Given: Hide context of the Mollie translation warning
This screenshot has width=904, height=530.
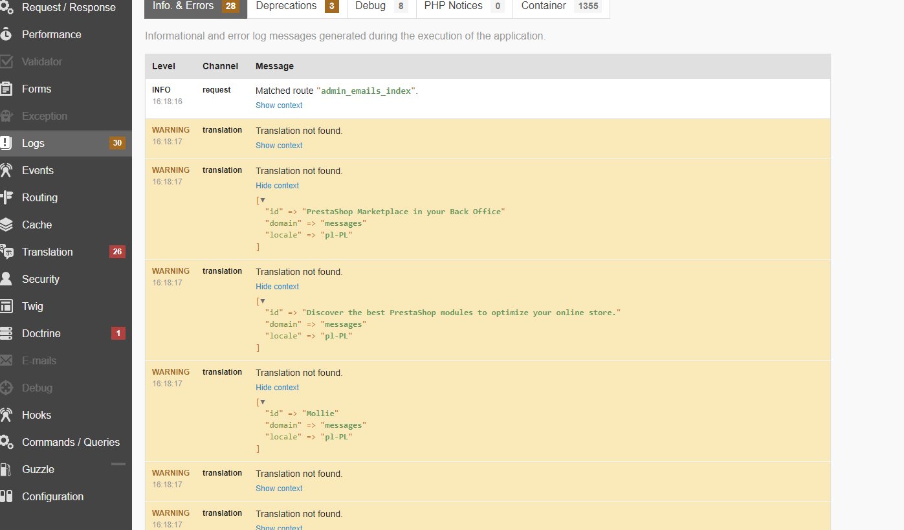Looking at the screenshot, I should 277,388.
